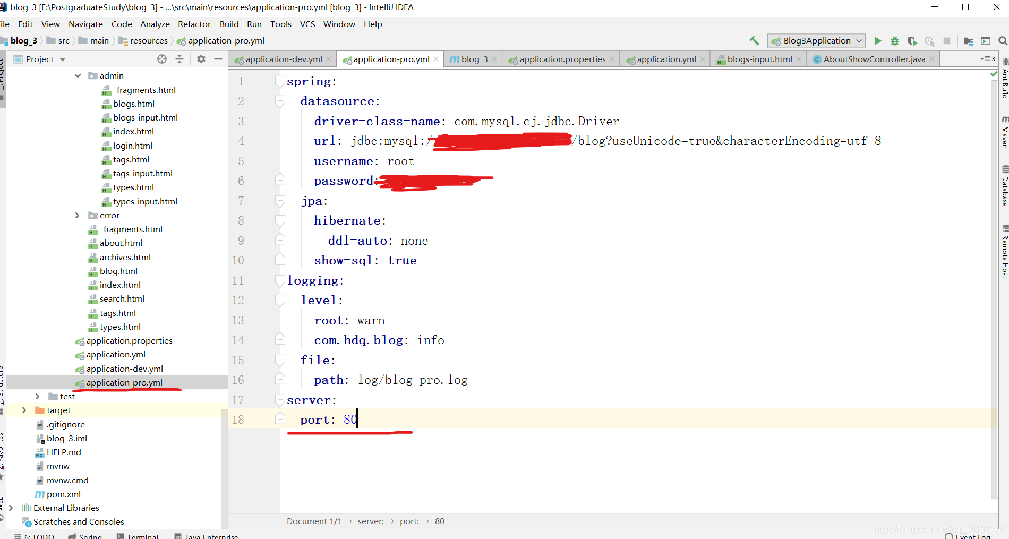The height and width of the screenshot is (539, 1009).
Task: Close the application-pro.yml tab
Action: 436,59
